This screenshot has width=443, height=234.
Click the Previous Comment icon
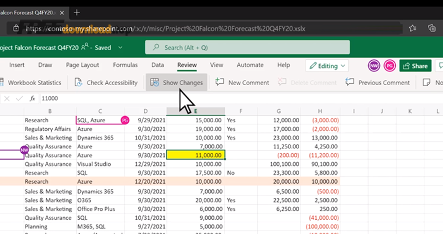pyautogui.click(x=350, y=82)
